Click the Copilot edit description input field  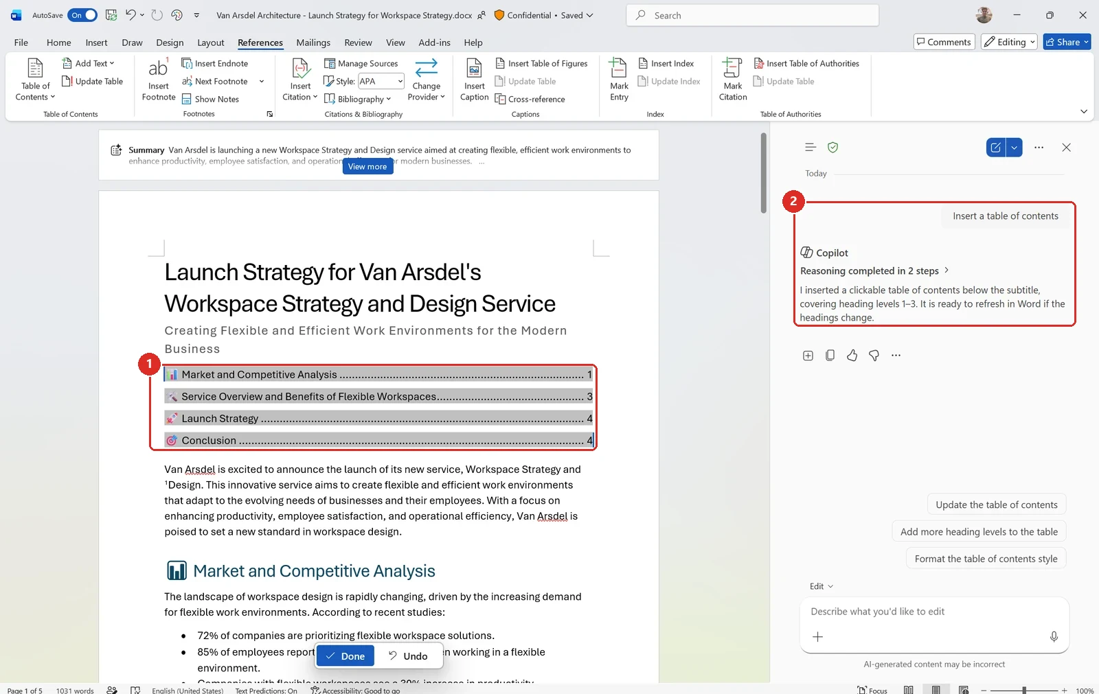coord(934,612)
